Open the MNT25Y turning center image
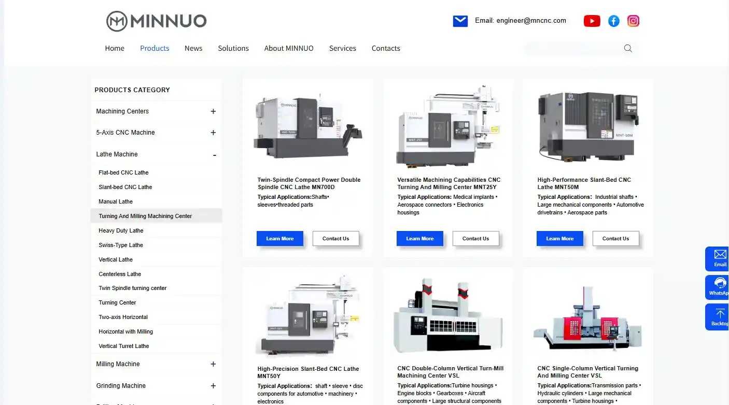729x405 pixels. [x=448, y=126]
